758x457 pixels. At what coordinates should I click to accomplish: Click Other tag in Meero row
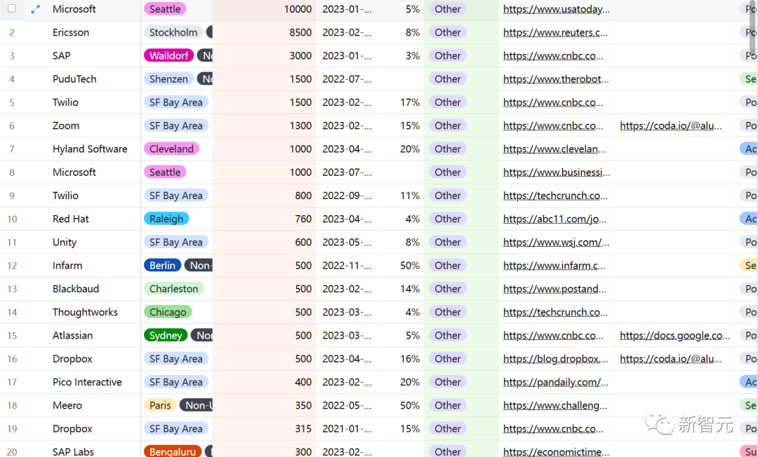click(448, 406)
